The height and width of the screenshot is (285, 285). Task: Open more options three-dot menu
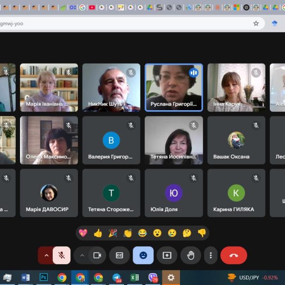coord(211,255)
